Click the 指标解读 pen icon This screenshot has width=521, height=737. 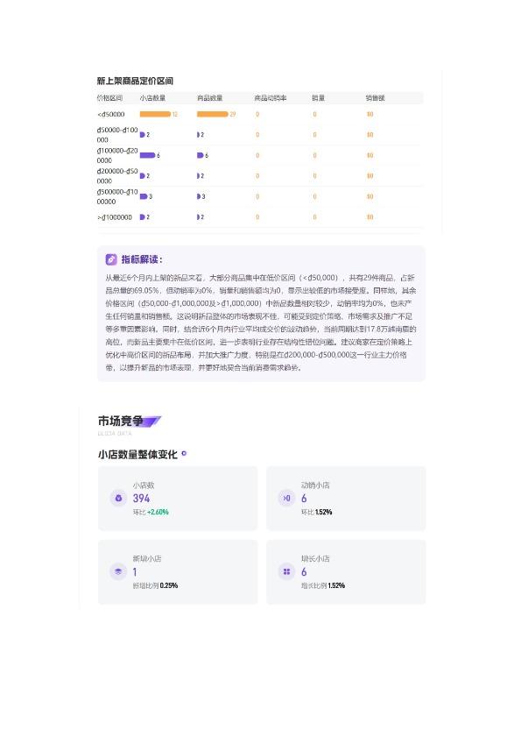[111, 259]
